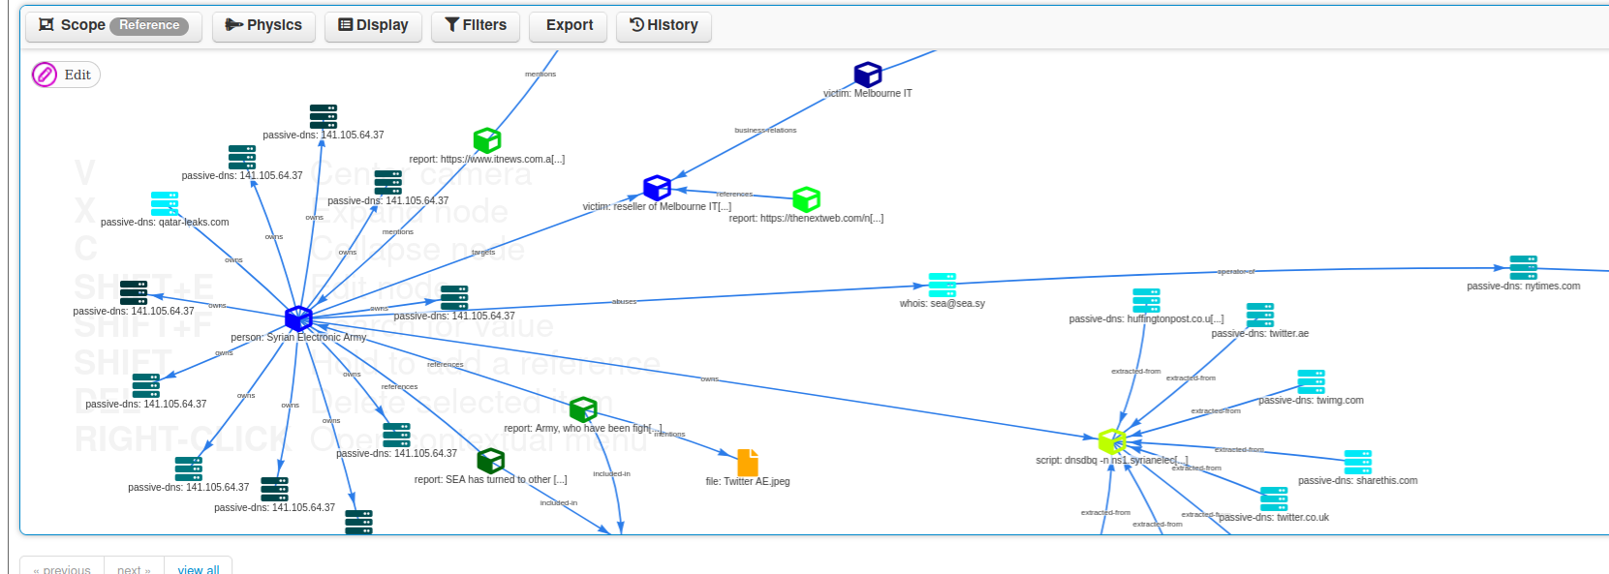Select the nytimes.com passive-dns node
The height and width of the screenshot is (574, 1609).
tap(1523, 268)
